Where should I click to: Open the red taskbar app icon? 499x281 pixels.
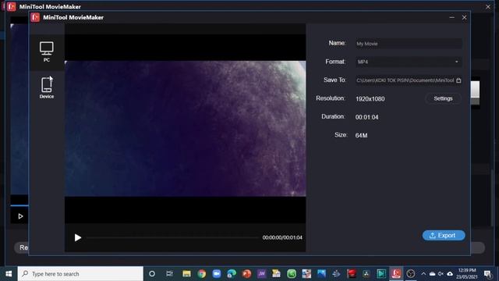352,274
